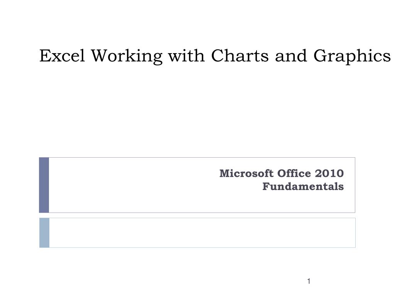The image size is (395, 296).
Task: Click the word 'Graphics' in the title
Action: point(352,56)
